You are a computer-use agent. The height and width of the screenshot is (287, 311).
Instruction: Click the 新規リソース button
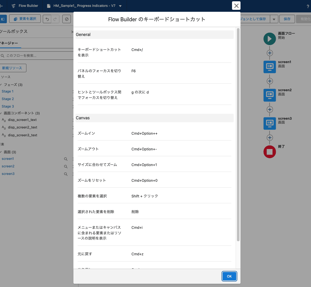[12, 68]
